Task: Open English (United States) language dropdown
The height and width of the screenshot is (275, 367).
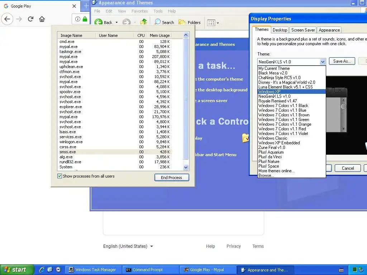Action: (128, 246)
